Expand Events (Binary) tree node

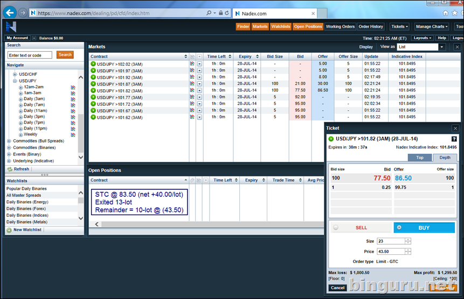pyautogui.click(x=9, y=154)
